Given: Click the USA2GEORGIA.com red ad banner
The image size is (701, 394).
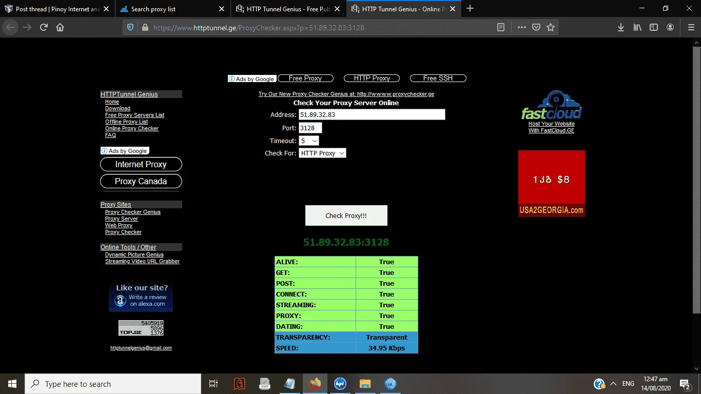Looking at the screenshot, I should (x=552, y=184).
